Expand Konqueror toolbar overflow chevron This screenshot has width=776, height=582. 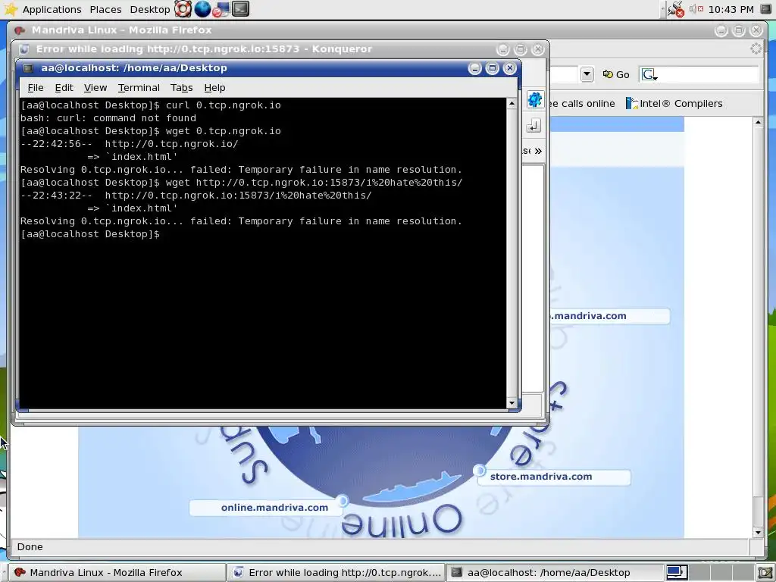(538, 151)
